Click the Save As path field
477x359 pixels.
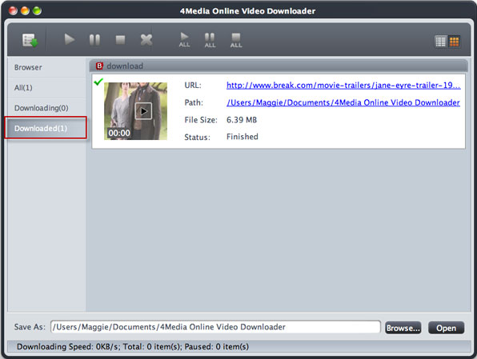point(215,327)
